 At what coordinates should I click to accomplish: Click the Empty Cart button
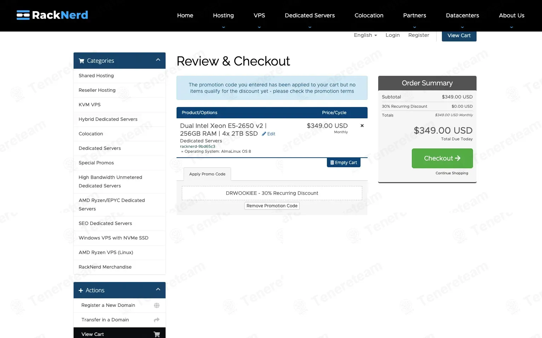tap(344, 163)
